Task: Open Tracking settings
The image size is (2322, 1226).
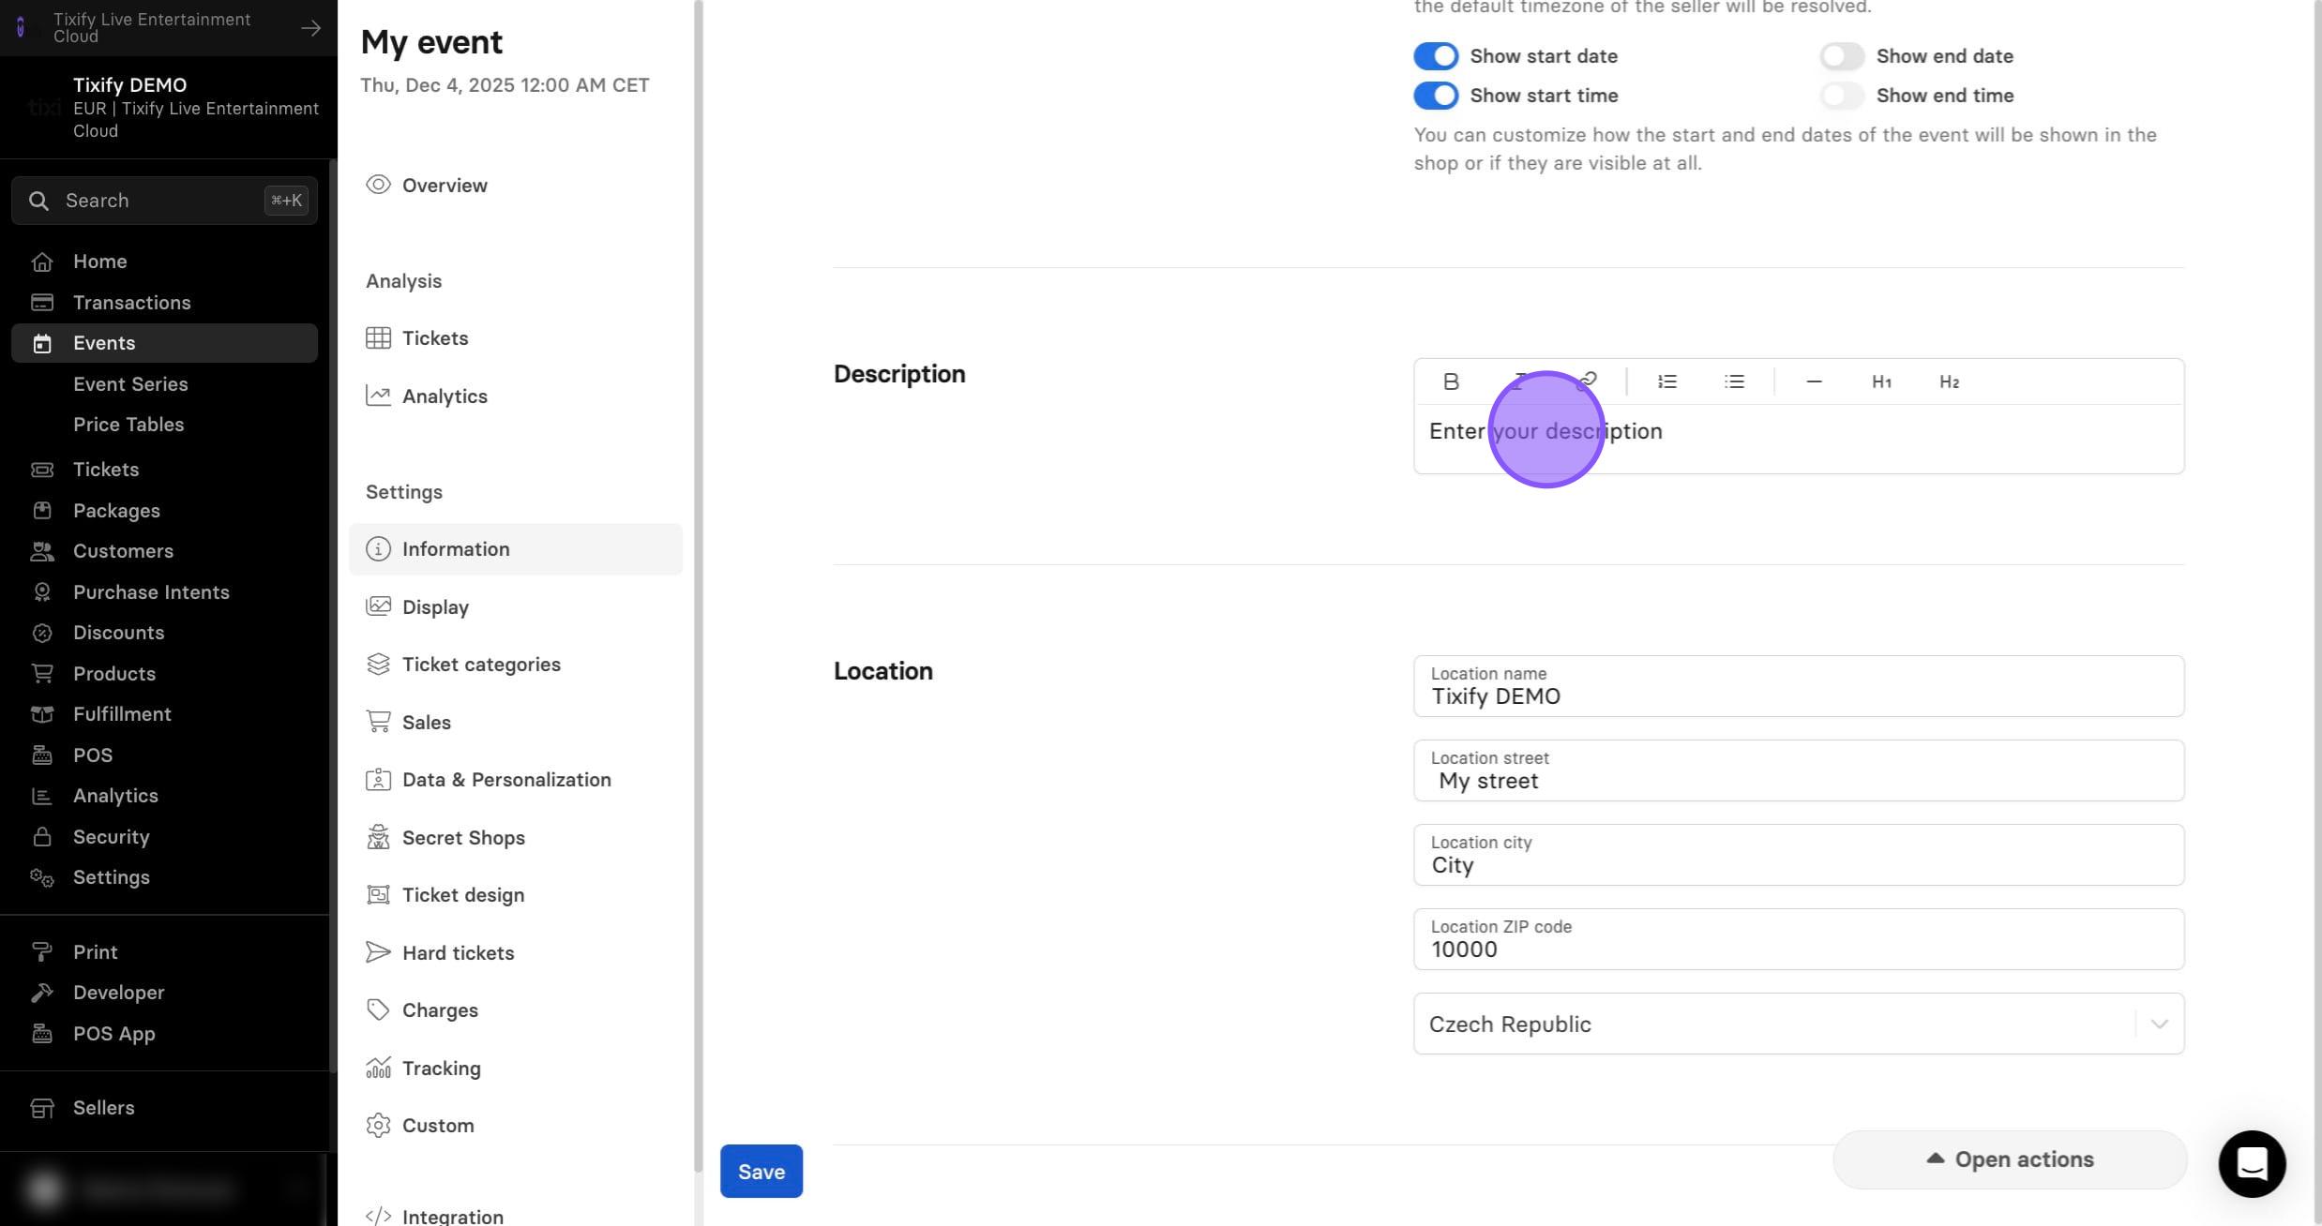Action: coord(516,1069)
